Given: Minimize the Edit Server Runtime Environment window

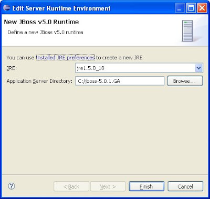Looking at the screenshot, I should point(180,8).
